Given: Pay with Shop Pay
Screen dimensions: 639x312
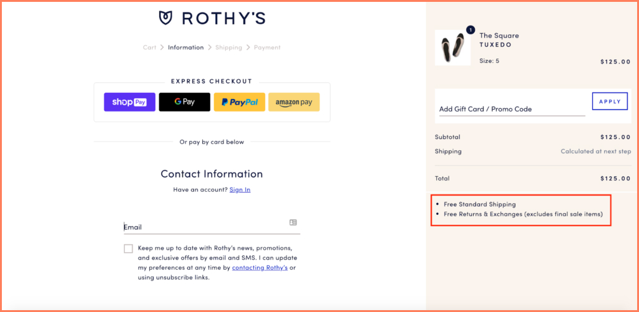Looking at the screenshot, I should (x=129, y=102).
